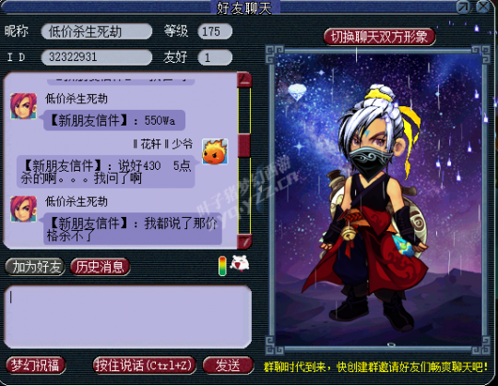Open 历史消息 history
The image size is (498, 386).
click(100, 267)
